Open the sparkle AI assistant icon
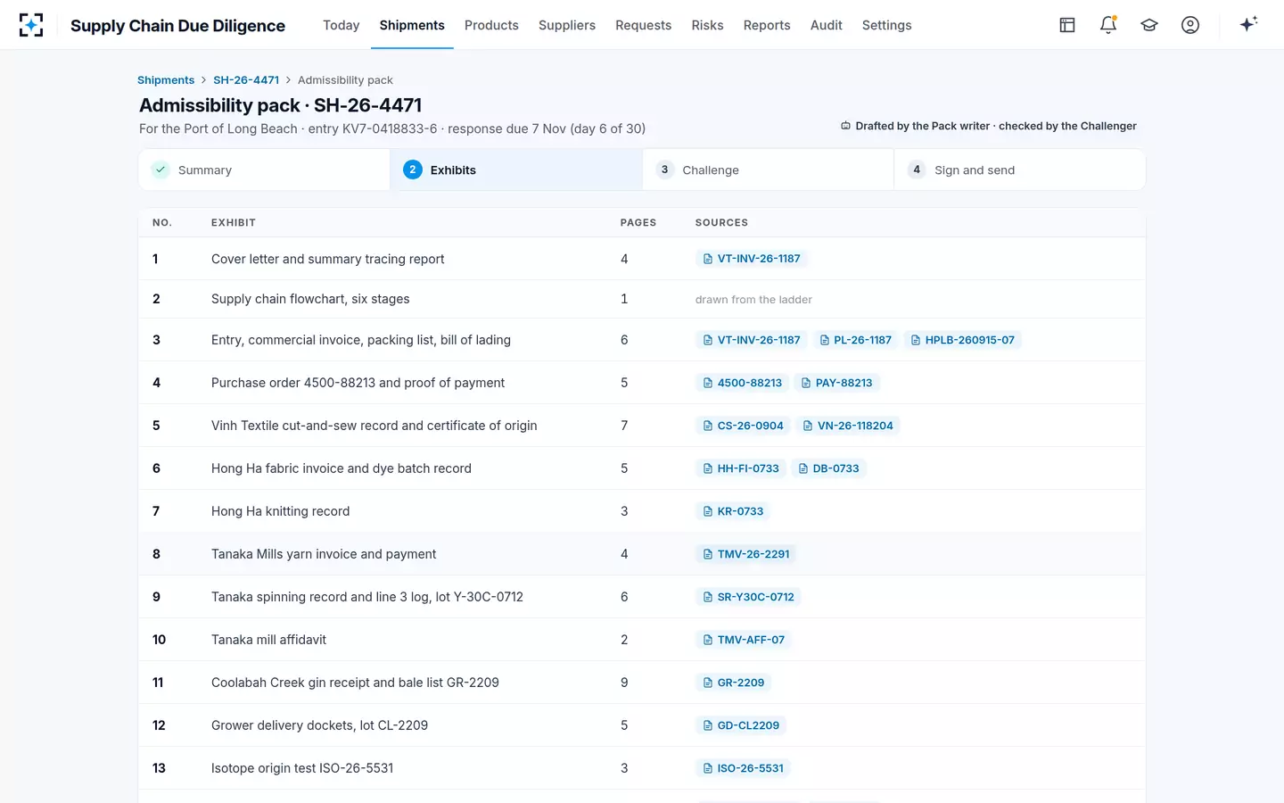 click(1248, 24)
